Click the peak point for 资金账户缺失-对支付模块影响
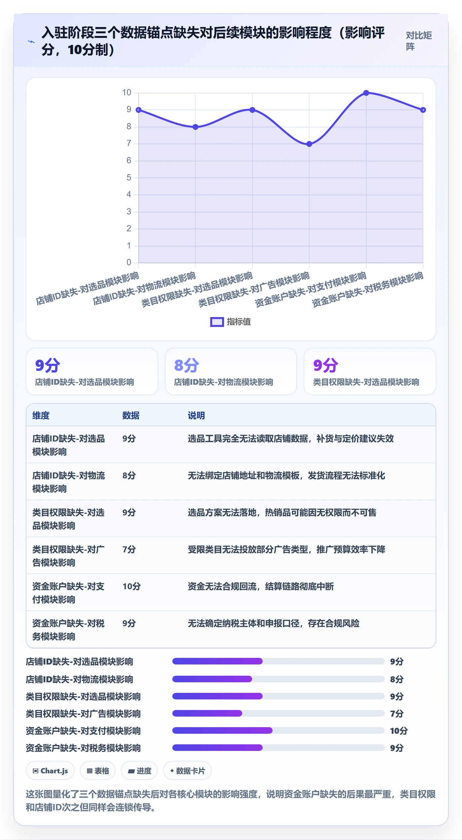This screenshot has width=462, height=840. (x=366, y=93)
